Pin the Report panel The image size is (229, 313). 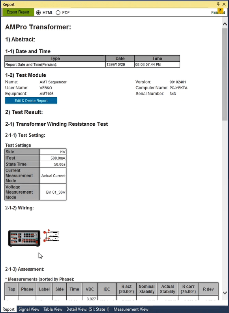tap(218, 4)
